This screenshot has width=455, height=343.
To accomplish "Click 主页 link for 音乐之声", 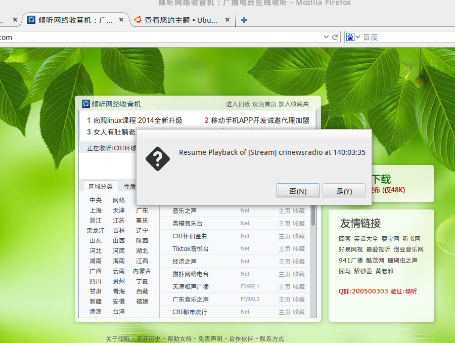I will point(284,210).
